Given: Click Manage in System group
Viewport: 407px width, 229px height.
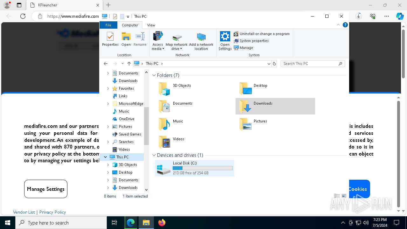Looking at the screenshot, I should pyautogui.click(x=244, y=48).
